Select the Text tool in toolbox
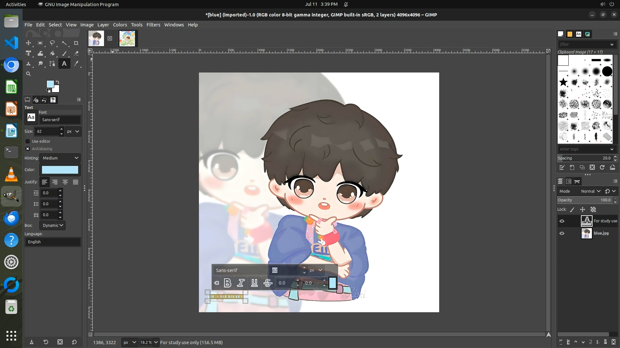 pyautogui.click(x=64, y=64)
